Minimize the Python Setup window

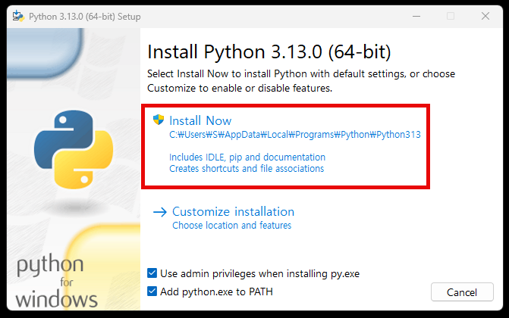pos(416,16)
